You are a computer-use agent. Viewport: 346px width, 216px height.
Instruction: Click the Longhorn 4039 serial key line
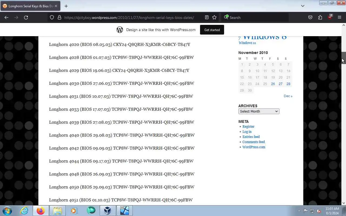(121, 122)
